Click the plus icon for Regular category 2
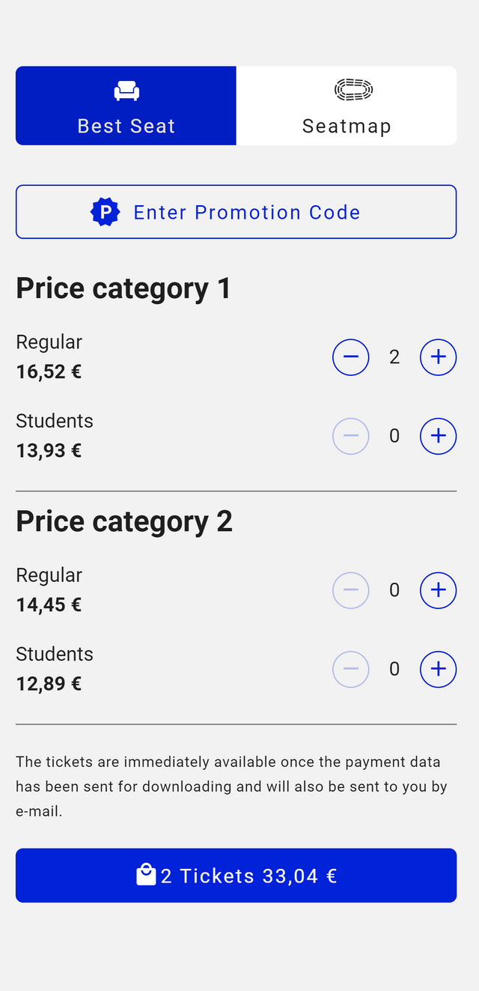 point(438,590)
